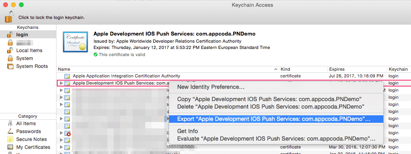Click the "Issued by: Apple Worldwide Developer Relations" line
Image resolution: width=411 pixels, height=154 pixels.
point(167,41)
